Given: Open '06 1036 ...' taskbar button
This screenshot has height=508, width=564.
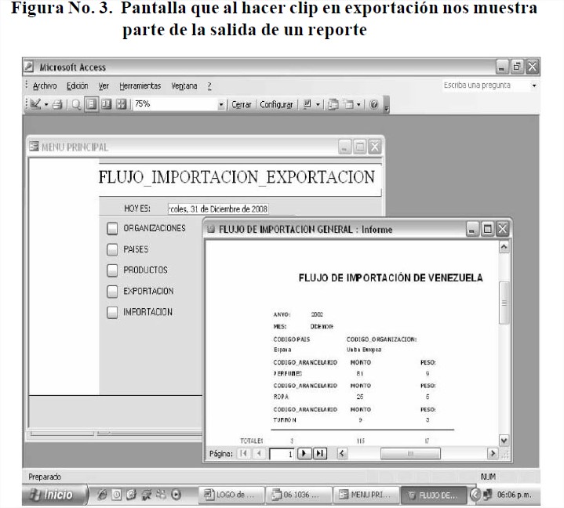Looking at the screenshot, I should click(299, 495).
